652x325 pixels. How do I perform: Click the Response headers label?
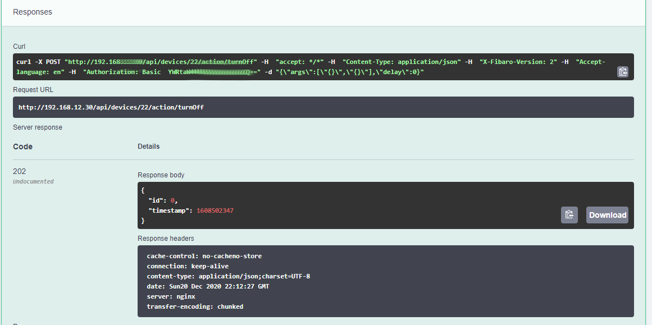[166, 239]
